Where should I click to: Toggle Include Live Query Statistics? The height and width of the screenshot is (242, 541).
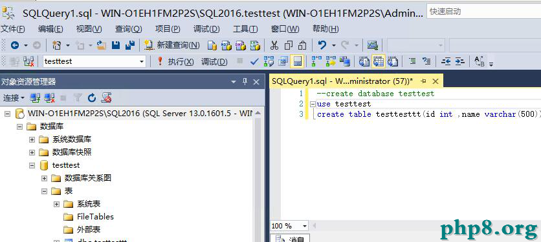coord(331,61)
